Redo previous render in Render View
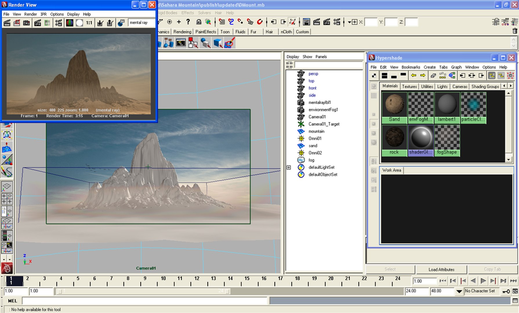This screenshot has width=519, height=313. (7, 23)
